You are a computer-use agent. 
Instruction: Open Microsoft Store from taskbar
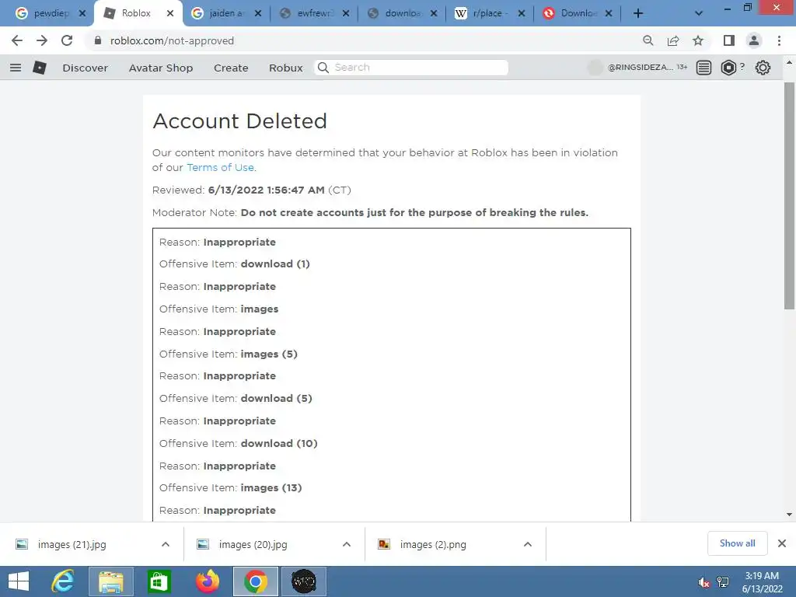159,581
